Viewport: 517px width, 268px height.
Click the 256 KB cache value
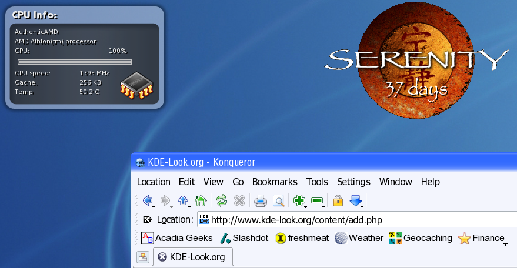pos(91,82)
